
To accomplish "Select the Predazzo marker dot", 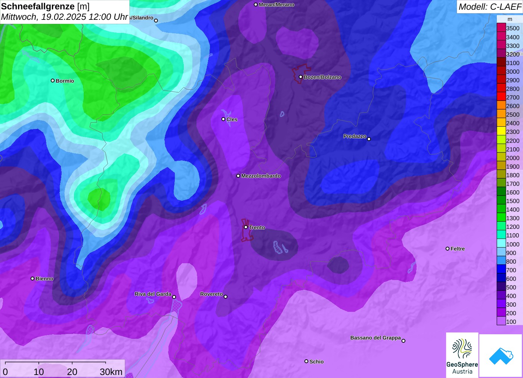I will tap(369, 139).
